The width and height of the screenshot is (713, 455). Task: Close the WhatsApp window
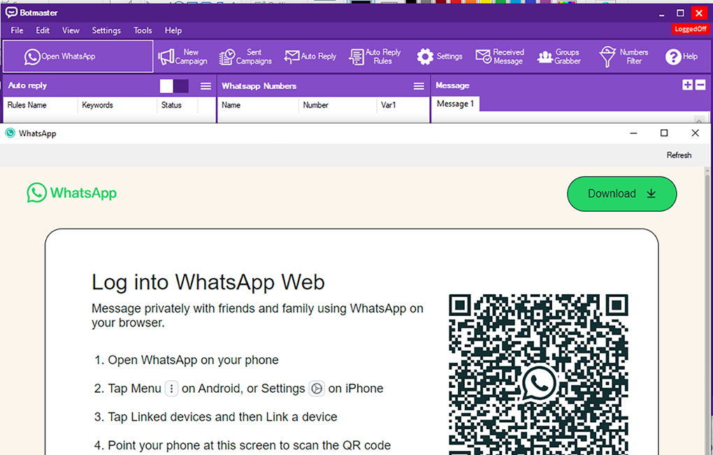tap(695, 133)
